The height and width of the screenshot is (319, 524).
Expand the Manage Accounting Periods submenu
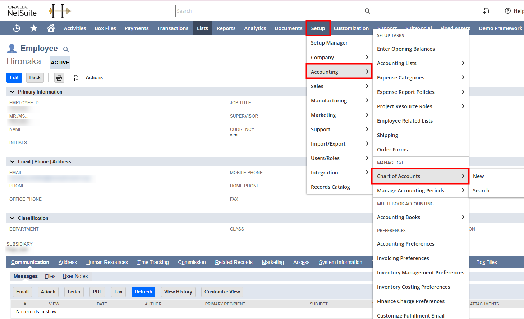pos(420,191)
